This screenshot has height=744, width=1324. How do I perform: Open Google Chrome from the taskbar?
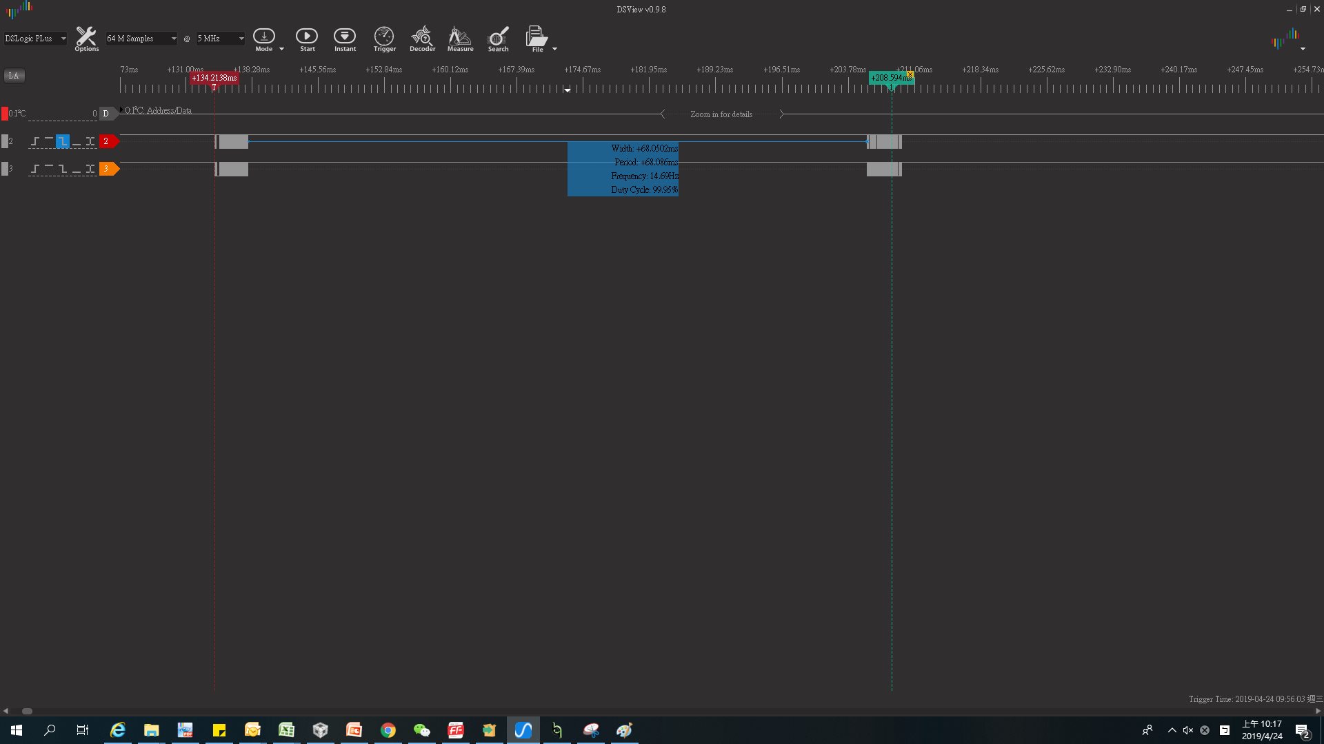(388, 730)
